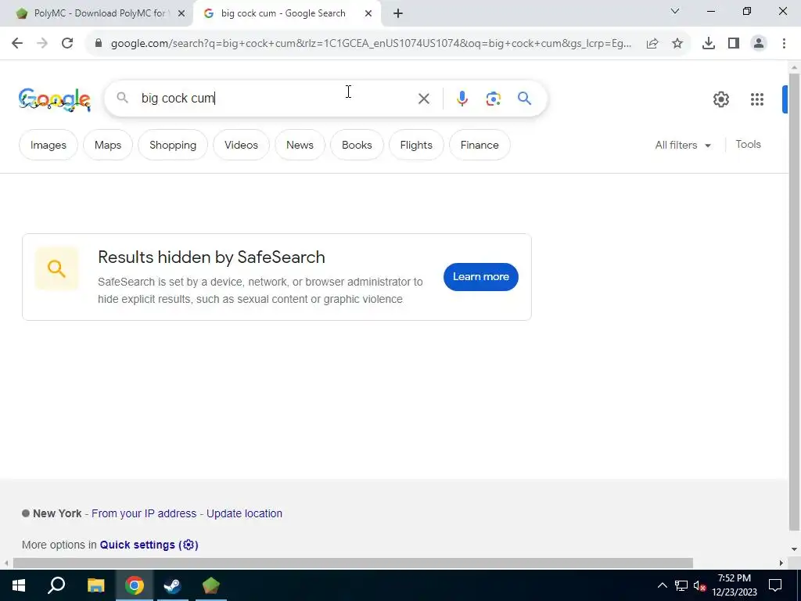Click the Update location link
The image size is (801, 601).
click(244, 513)
